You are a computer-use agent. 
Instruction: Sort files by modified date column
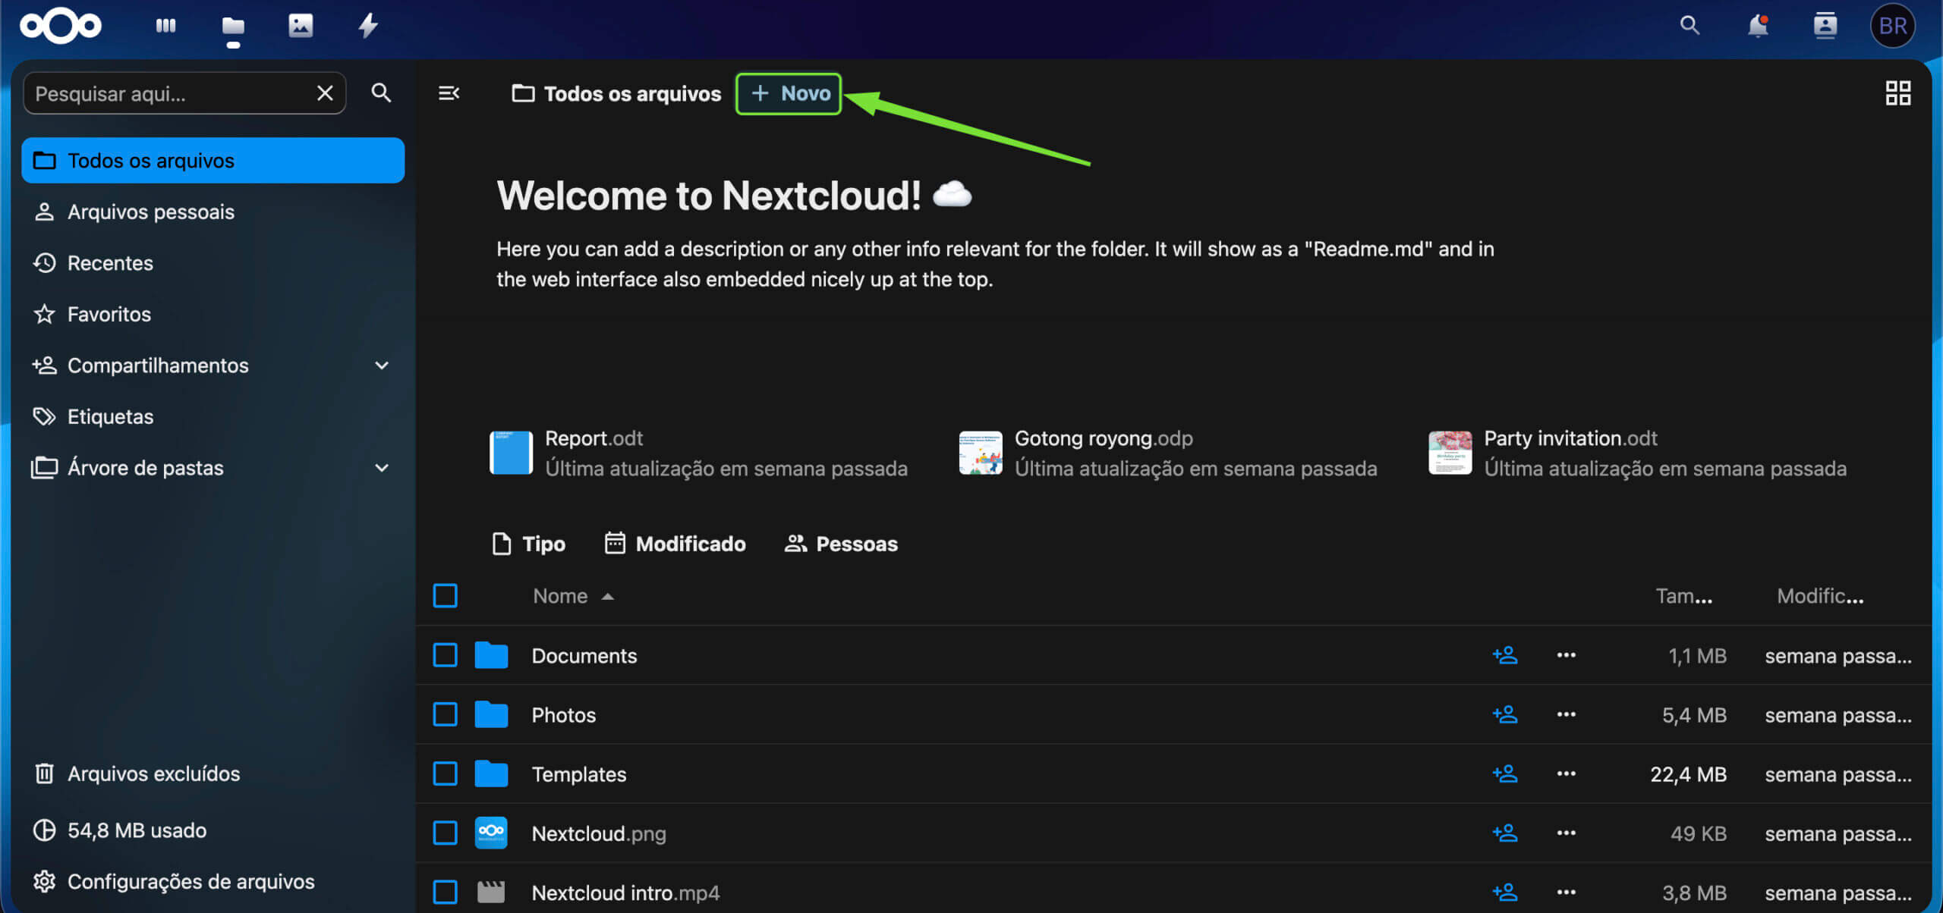[1820, 596]
